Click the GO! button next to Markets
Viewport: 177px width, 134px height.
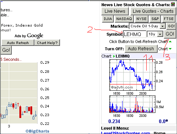point(171,26)
